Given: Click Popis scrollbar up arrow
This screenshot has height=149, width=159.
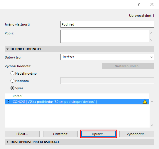Looking at the screenshot, I should click(151, 33).
